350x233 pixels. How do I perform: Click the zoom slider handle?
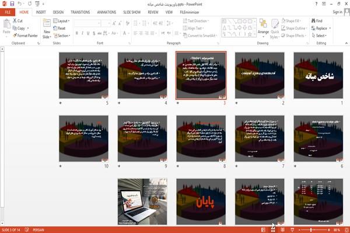coord(311,230)
